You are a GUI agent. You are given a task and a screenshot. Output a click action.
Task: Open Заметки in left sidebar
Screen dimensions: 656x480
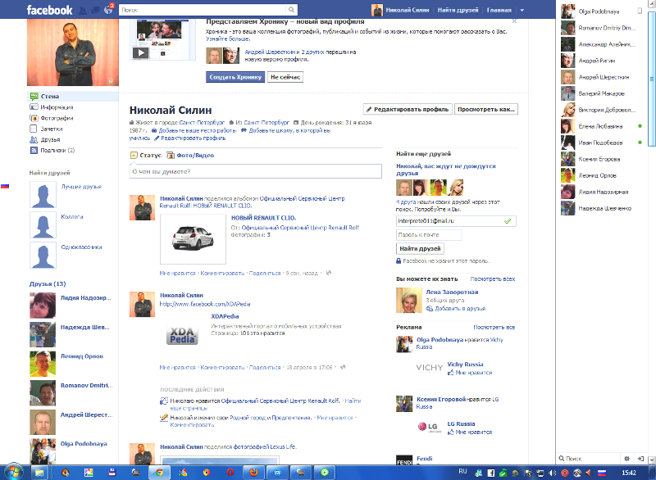(x=51, y=129)
